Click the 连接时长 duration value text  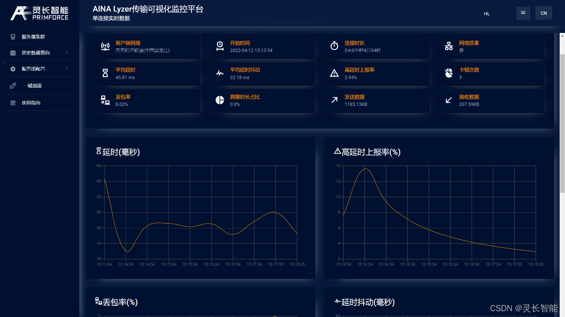[x=363, y=50]
